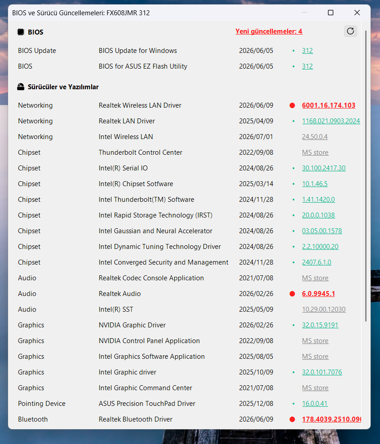380x444 pixels.
Task: Download Realtek Bluetooth Driver 178.4039.2510 update
Action: click(x=331, y=419)
